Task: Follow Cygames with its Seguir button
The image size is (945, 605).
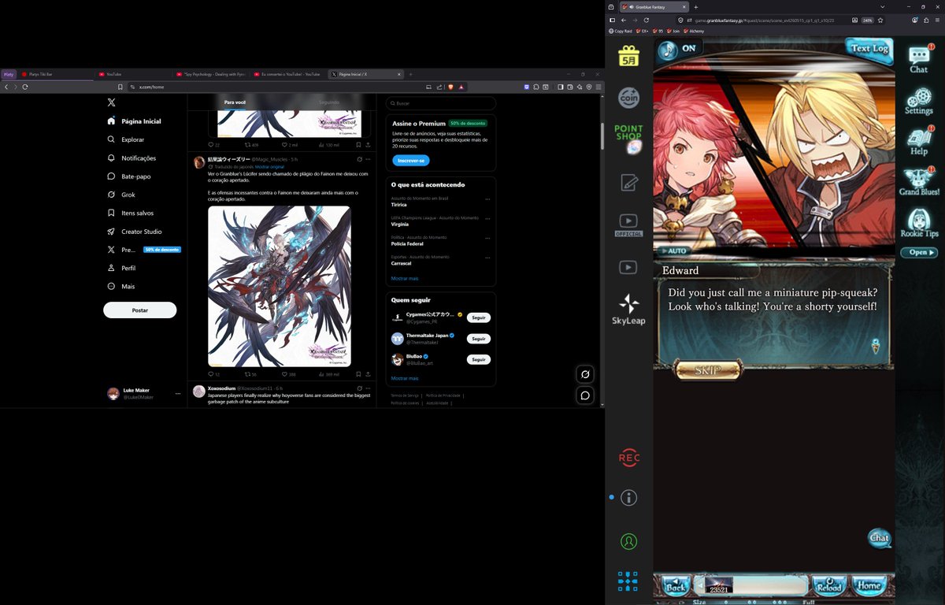Action: 478,317
